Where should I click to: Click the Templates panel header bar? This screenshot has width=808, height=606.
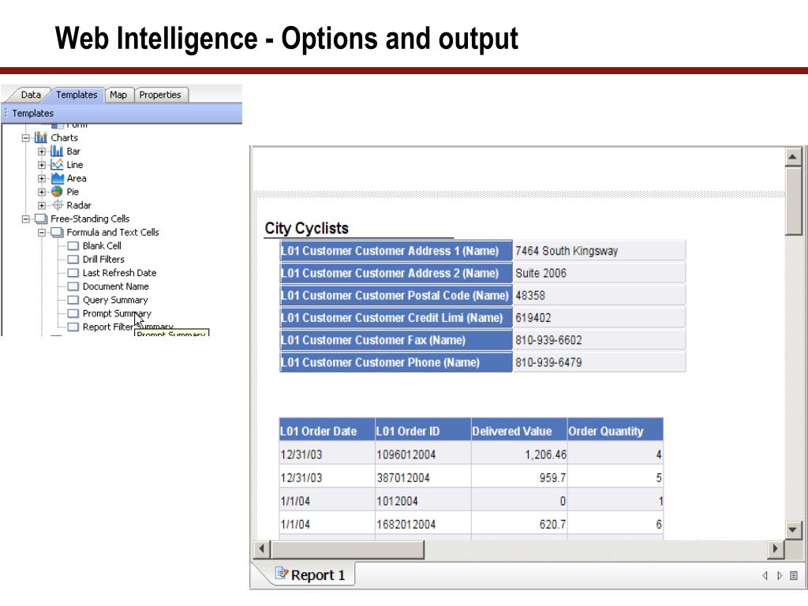[122, 113]
